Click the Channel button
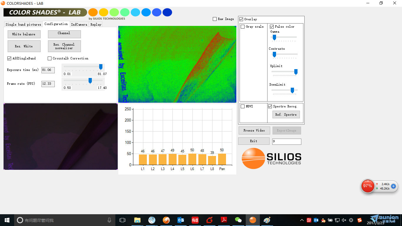 point(64,34)
